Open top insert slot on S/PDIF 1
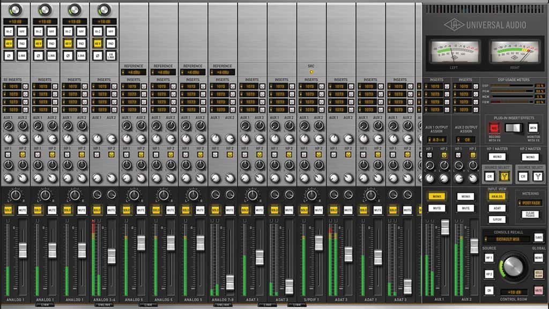The height and width of the screenshot is (309, 549). (308, 86)
